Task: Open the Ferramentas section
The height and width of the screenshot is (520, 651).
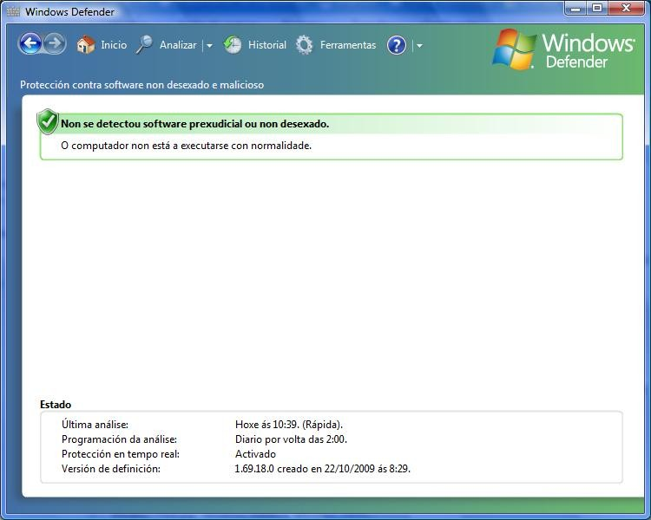Action: tap(347, 45)
